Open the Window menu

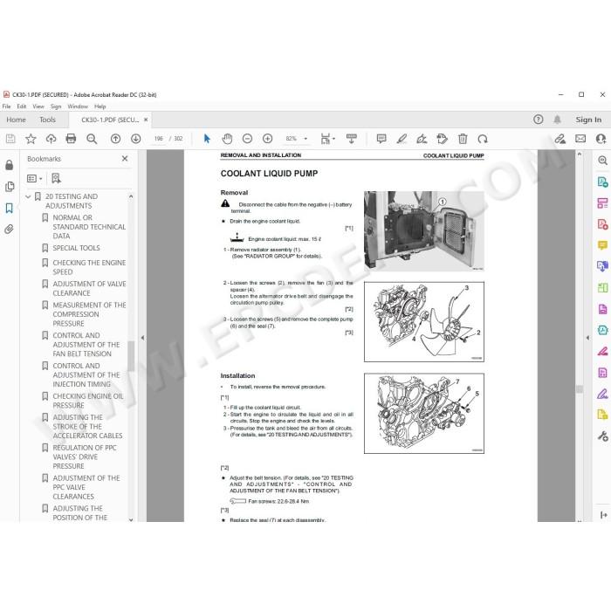coord(78,106)
